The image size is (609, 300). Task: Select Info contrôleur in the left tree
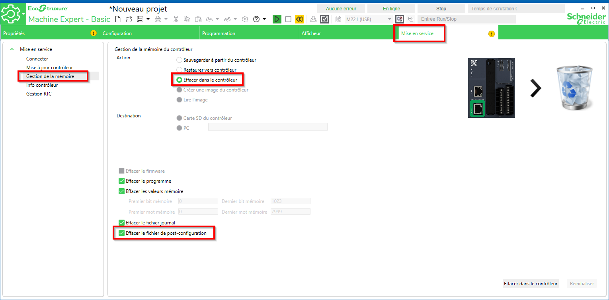[x=42, y=85]
